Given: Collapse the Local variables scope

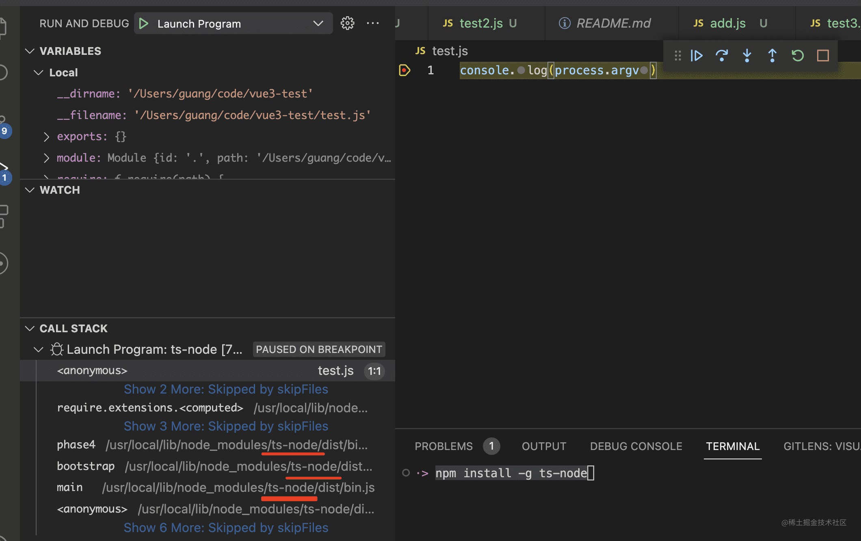Looking at the screenshot, I should (x=39, y=73).
